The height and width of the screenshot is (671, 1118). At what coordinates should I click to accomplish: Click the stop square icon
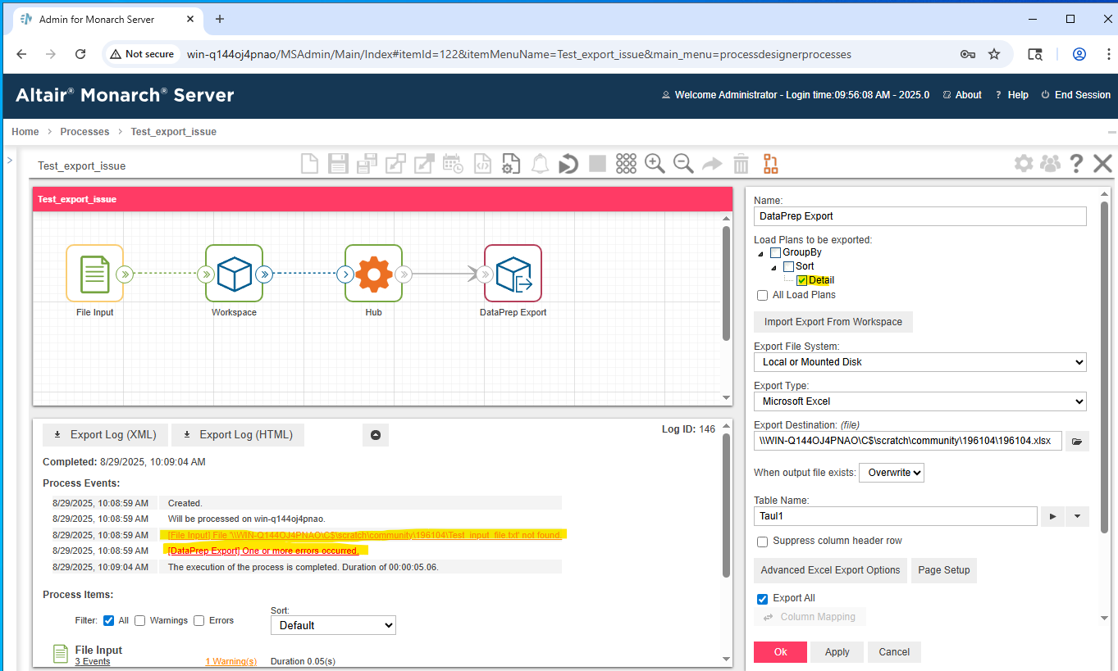click(597, 164)
